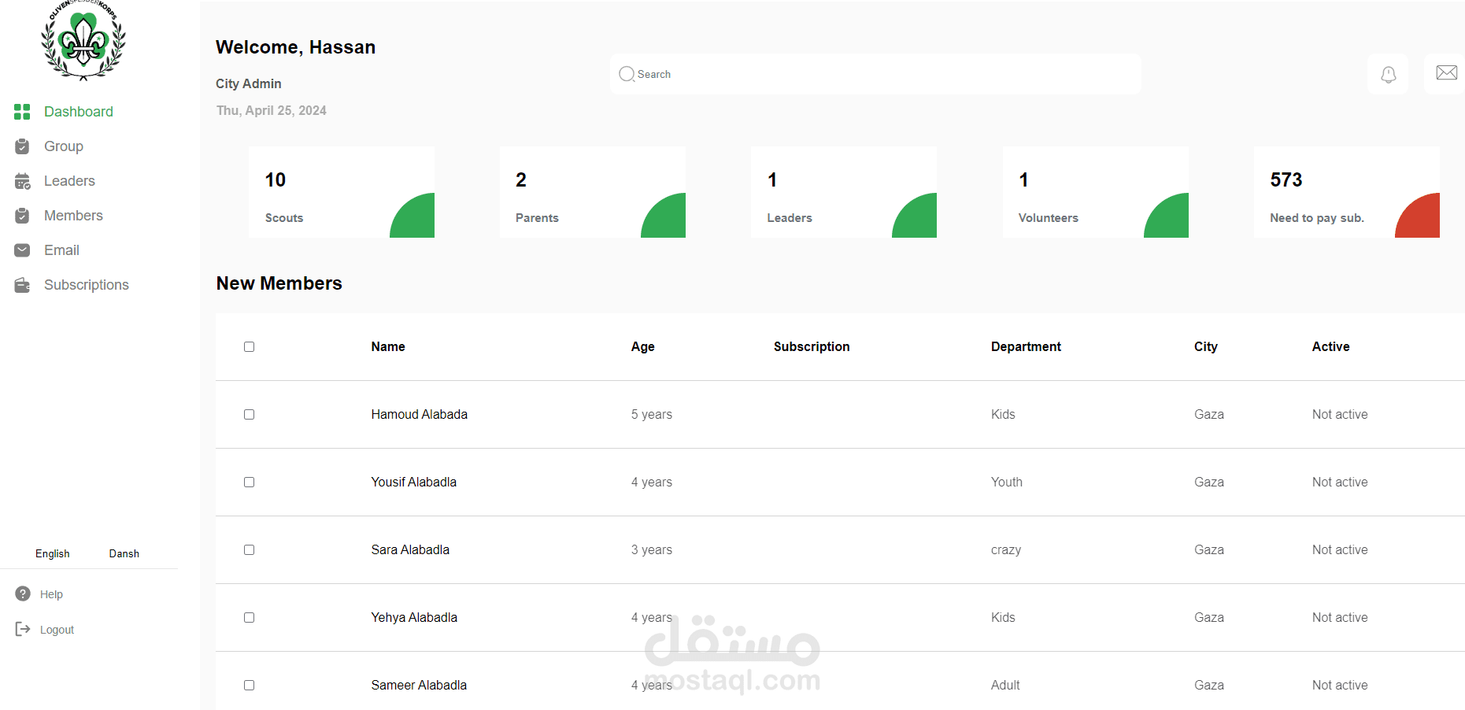Toggle the select-all checkbox in table header

250,347
